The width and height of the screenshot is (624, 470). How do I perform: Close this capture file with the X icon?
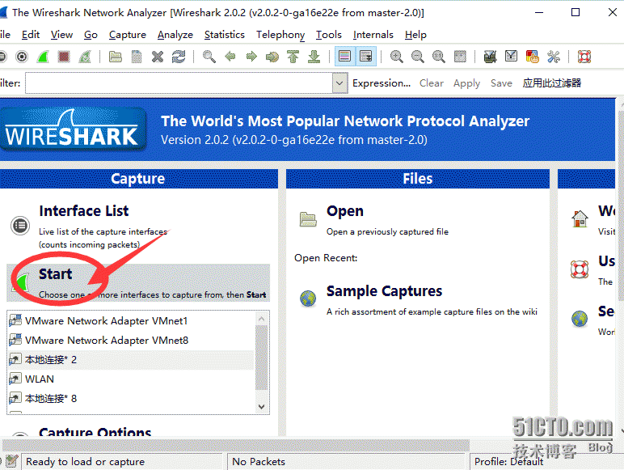click(158, 57)
